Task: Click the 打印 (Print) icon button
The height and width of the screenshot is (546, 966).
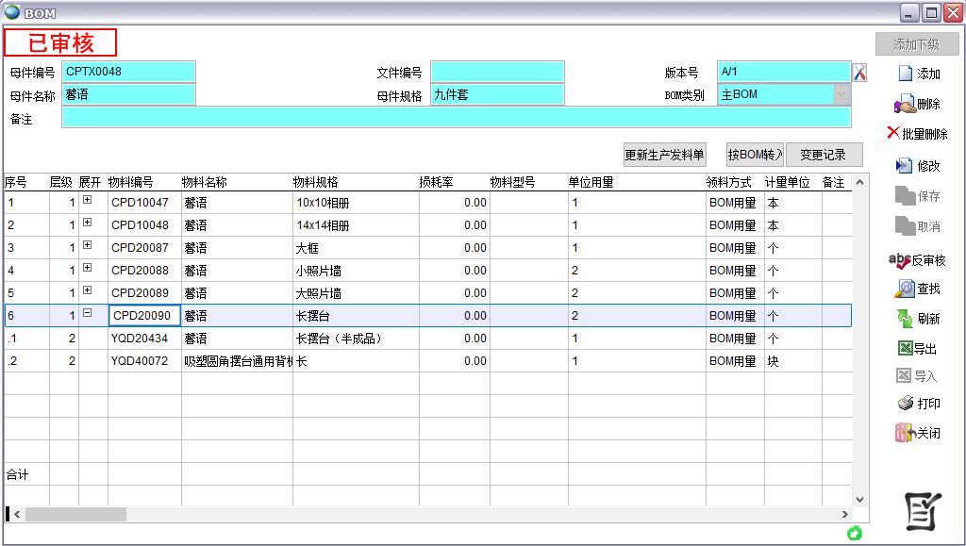Action: pos(906,404)
